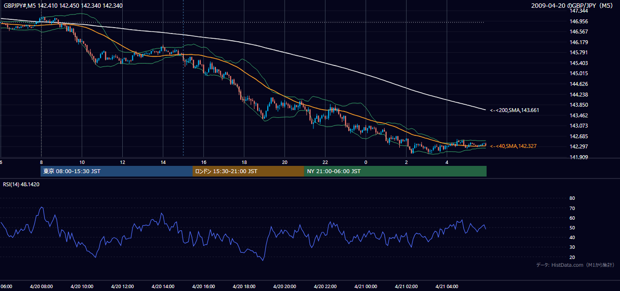Click the bottom time label 4/20 22:00
Viewport: 620px width, 291px height.
click(x=325, y=287)
